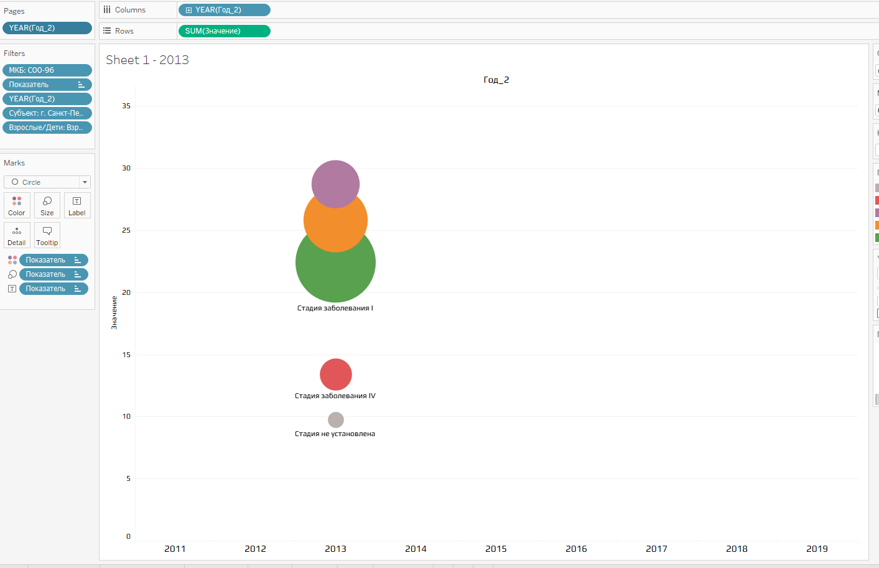Click the 20 tick on Значение axis
This screenshot has height=568, width=879.
[x=126, y=292]
